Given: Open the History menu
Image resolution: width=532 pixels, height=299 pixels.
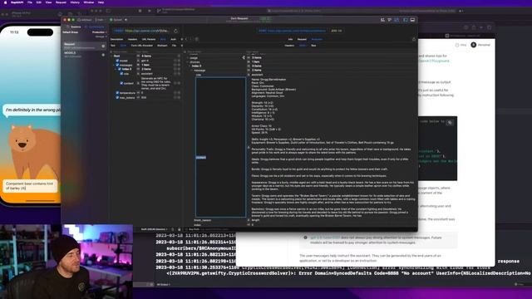Looking at the screenshot, I should click(x=75, y=2).
